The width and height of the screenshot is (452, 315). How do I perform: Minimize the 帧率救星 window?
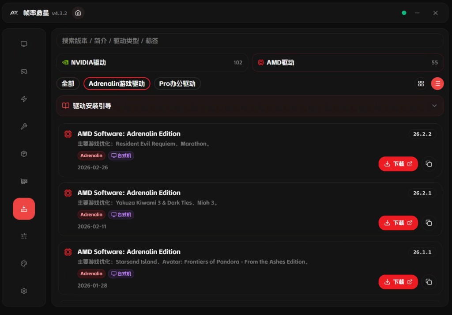[x=417, y=13]
